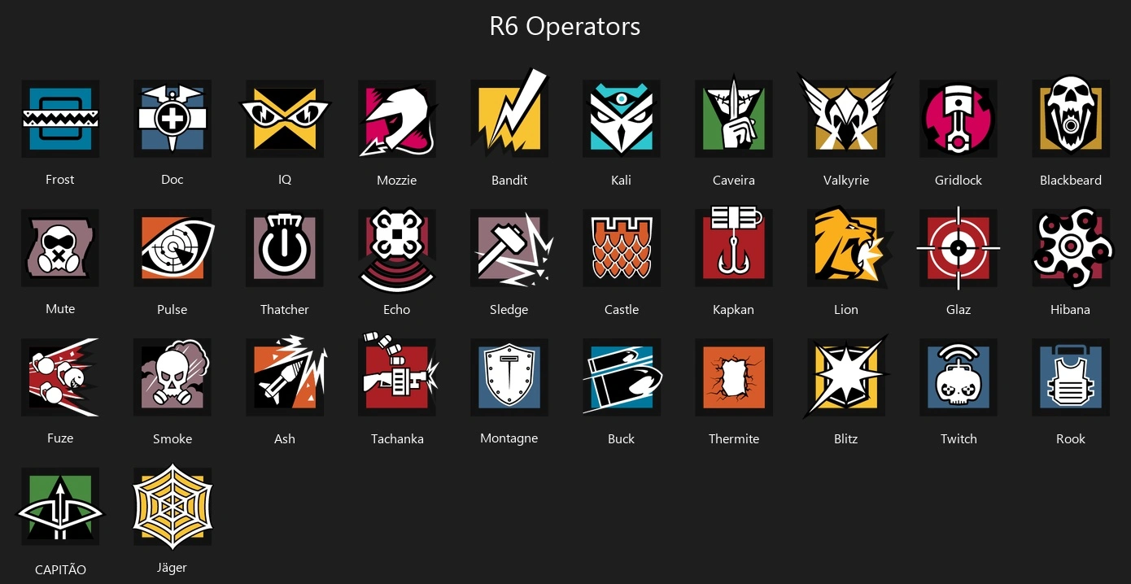Select the Jäger spider web icon
Viewport: 1131px width, 584px height.
click(172, 506)
